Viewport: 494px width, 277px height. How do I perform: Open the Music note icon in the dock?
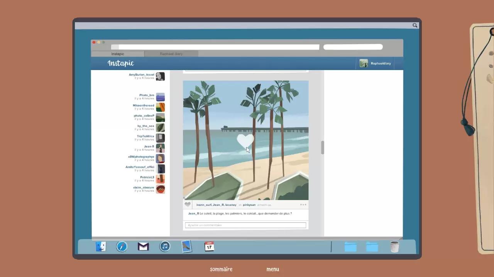coord(165,247)
